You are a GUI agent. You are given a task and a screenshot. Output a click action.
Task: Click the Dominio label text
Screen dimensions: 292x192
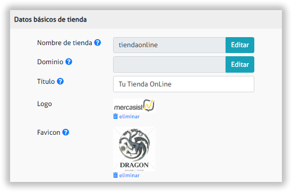50,62
